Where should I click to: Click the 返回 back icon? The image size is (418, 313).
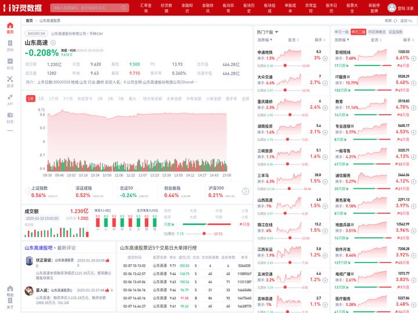point(410,20)
